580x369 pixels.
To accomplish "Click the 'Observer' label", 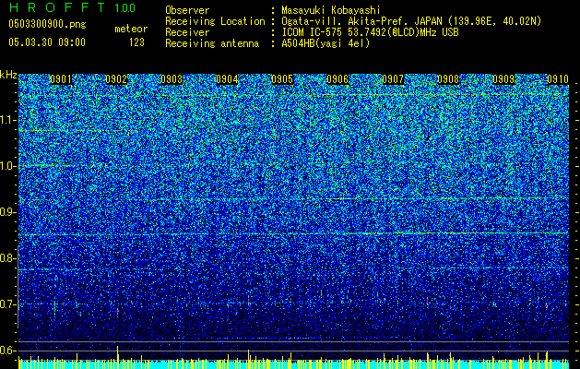I will pos(187,10).
